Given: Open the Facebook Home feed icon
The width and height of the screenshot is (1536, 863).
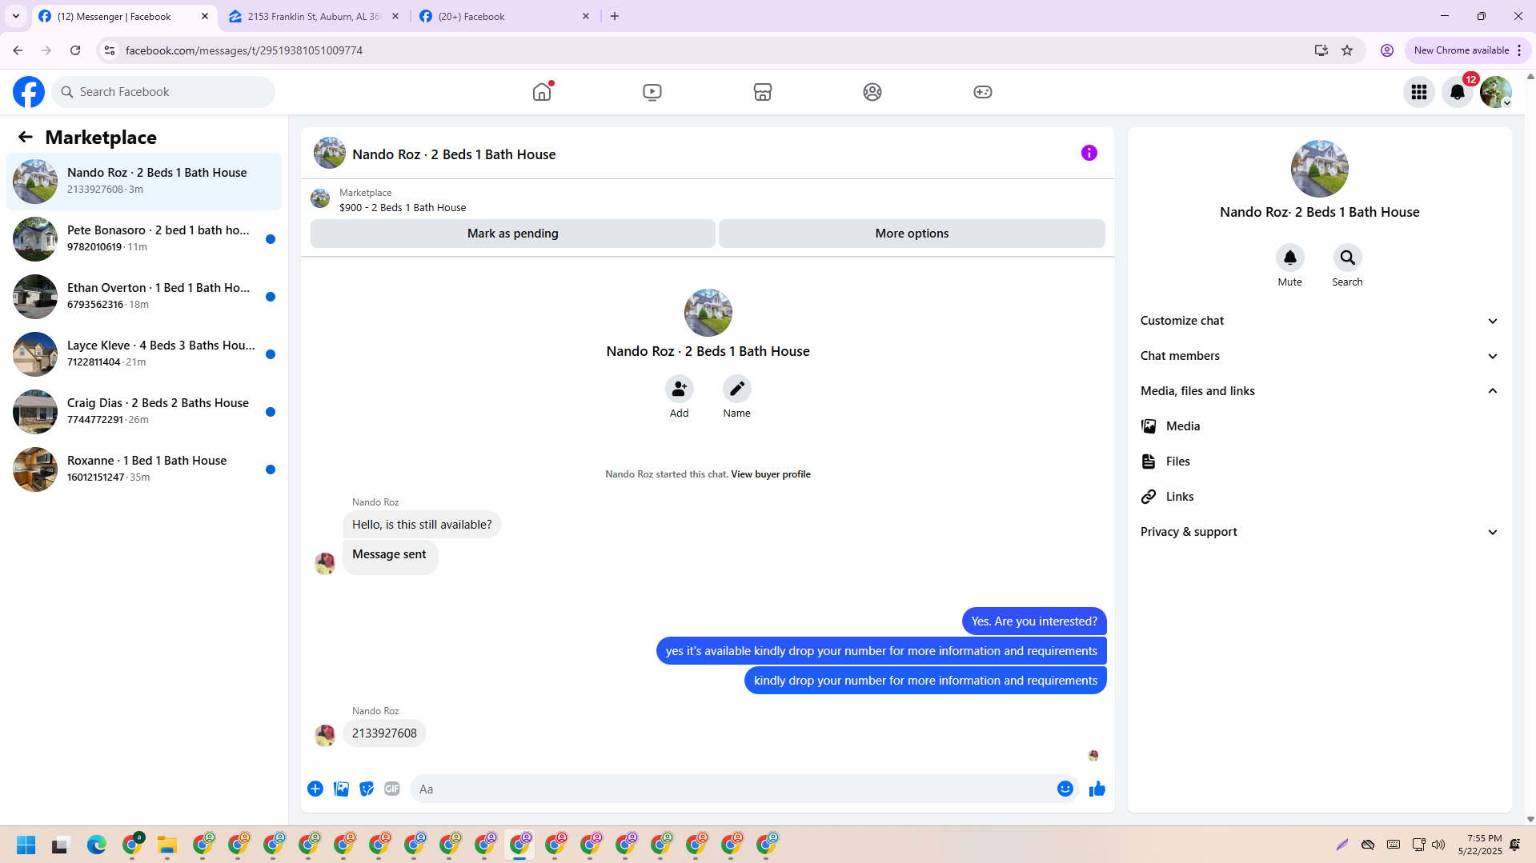Looking at the screenshot, I should click(542, 92).
